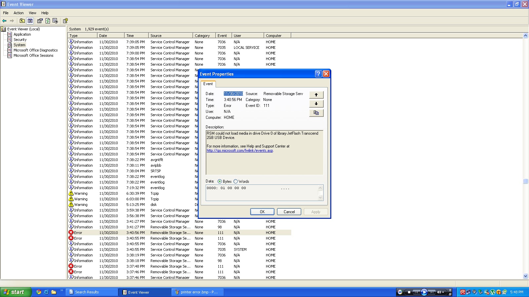Click the network connection tray icon
This screenshot has width=529, height=297.
point(469,292)
